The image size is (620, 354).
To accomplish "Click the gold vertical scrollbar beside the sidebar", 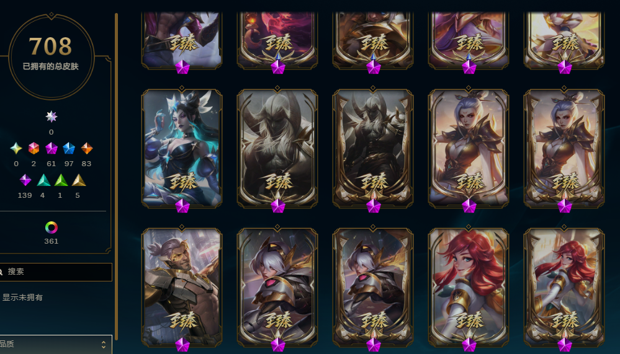I will tap(116, 176).
